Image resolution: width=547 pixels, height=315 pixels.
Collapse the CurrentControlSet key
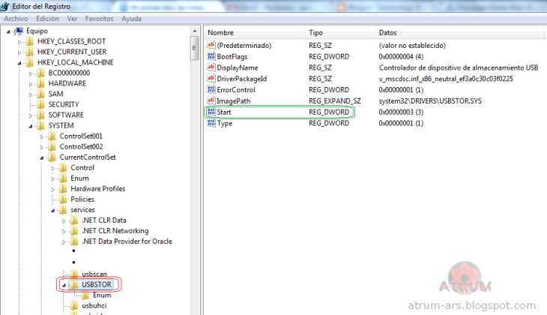[41, 157]
